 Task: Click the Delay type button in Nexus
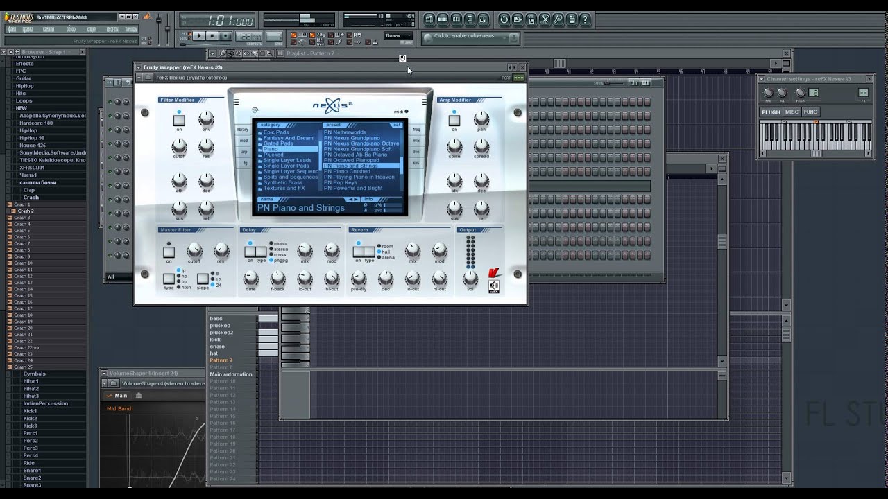[261, 252]
